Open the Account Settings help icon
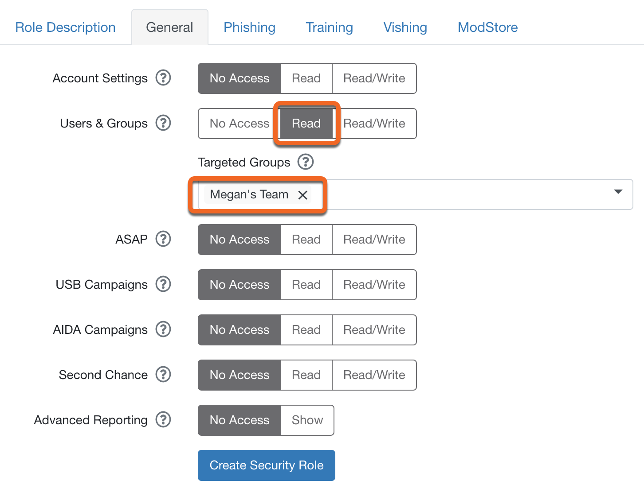 [163, 78]
